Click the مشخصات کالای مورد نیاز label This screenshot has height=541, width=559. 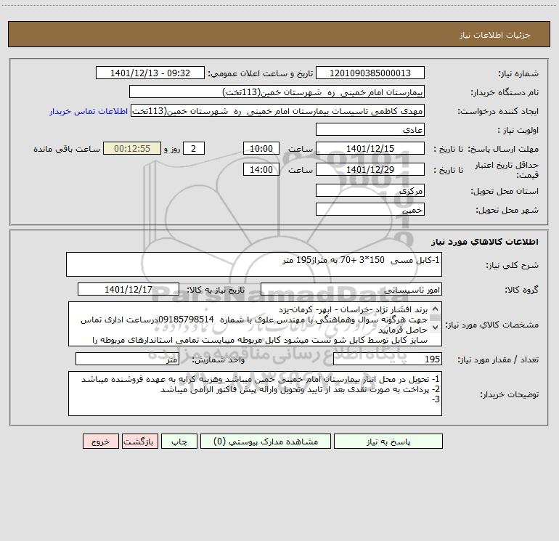pyautogui.click(x=492, y=325)
